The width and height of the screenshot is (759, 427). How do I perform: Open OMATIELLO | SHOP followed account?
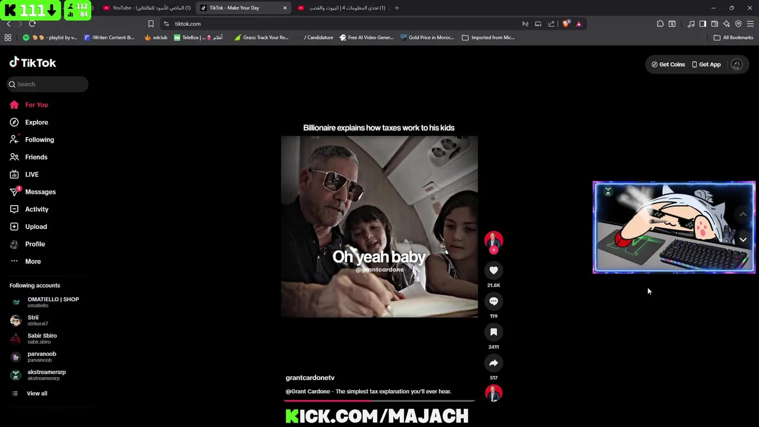tap(45, 302)
